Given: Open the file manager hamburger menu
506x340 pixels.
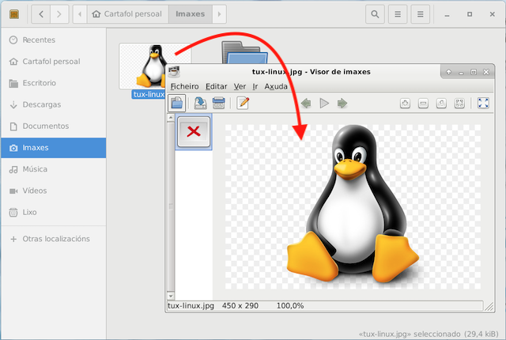Looking at the screenshot, I should coord(421,14).
